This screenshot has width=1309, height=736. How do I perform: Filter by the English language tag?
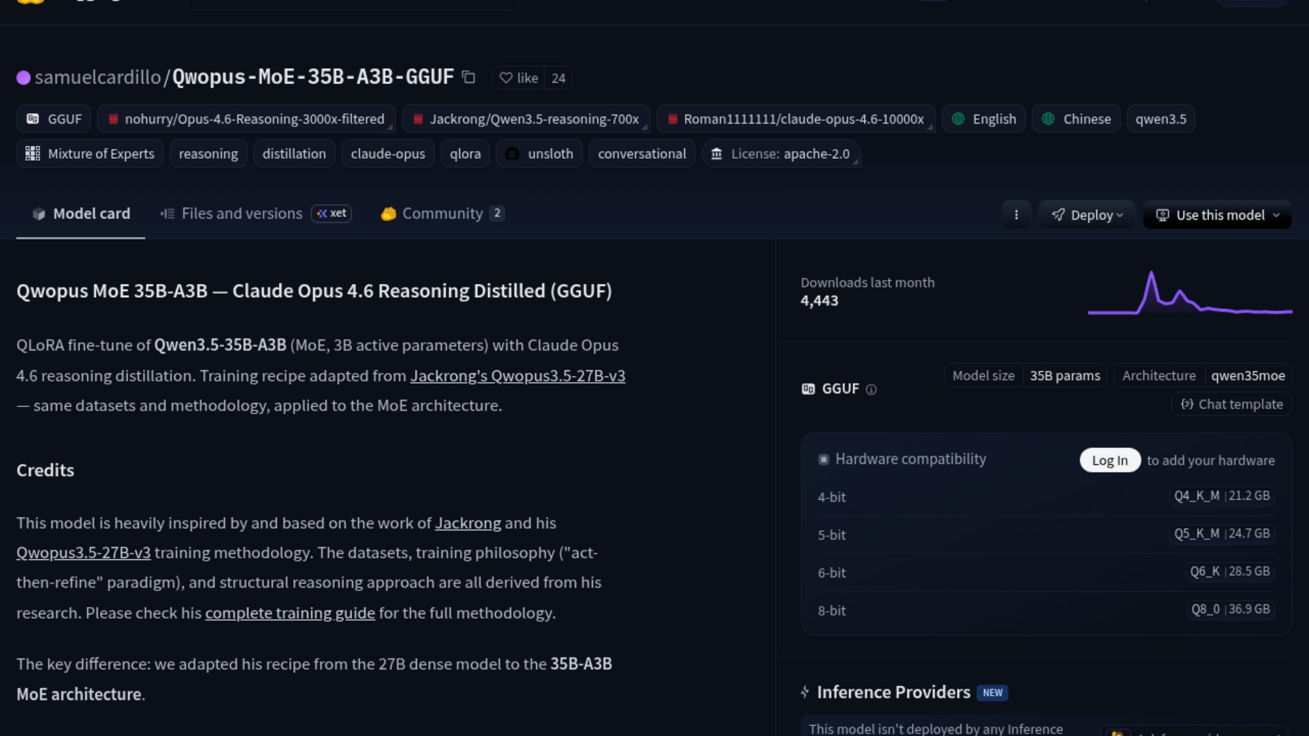click(983, 119)
